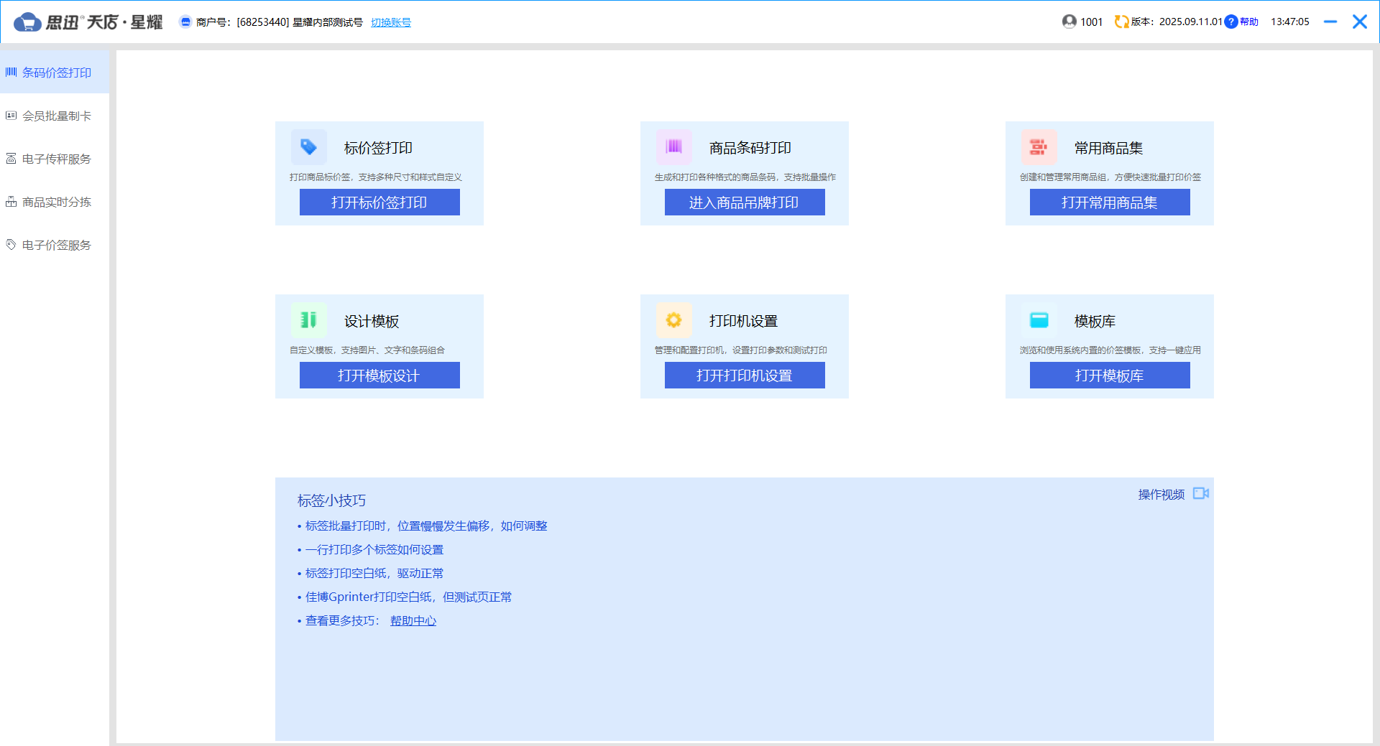Click the 操作视频 video camera icon
The width and height of the screenshot is (1380, 746).
pyautogui.click(x=1200, y=494)
